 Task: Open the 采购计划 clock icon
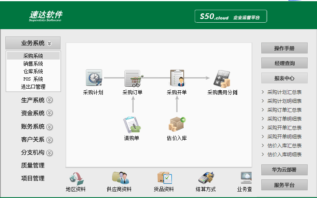coord(94,78)
